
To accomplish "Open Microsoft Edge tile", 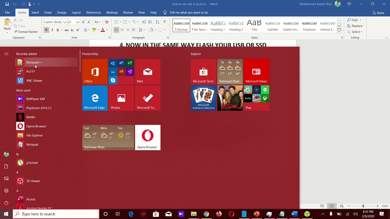I will click(95, 98).
